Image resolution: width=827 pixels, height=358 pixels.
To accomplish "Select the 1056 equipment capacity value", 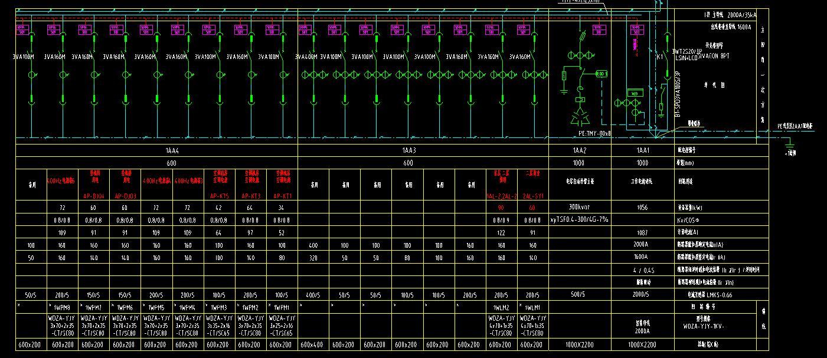I will coord(642,208).
